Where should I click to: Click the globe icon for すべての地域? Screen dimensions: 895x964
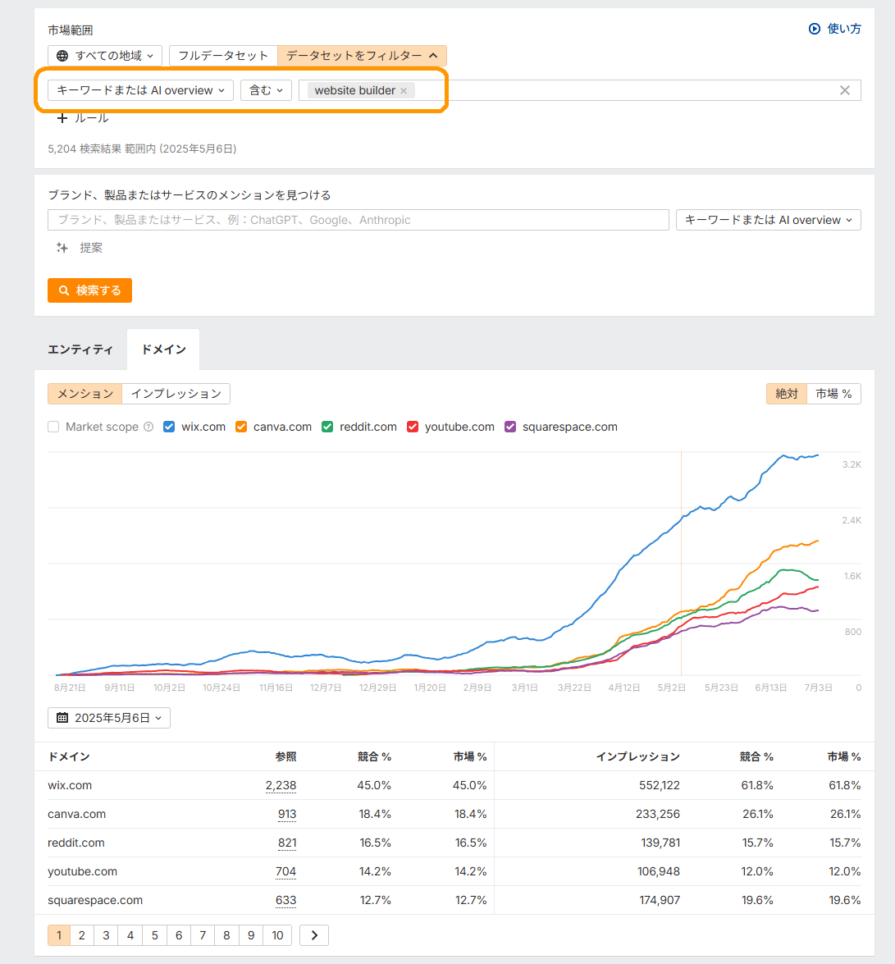point(62,56)
